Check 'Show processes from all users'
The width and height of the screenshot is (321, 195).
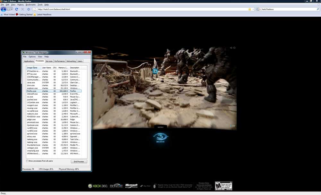coord(27,161)
